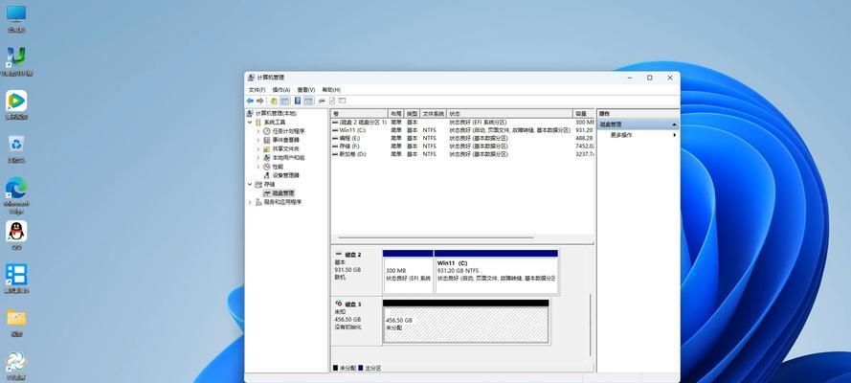The height and width of the screenshot is (383, 851).
Task: Click the disk map vertical scrollbar
Action: 591,326
